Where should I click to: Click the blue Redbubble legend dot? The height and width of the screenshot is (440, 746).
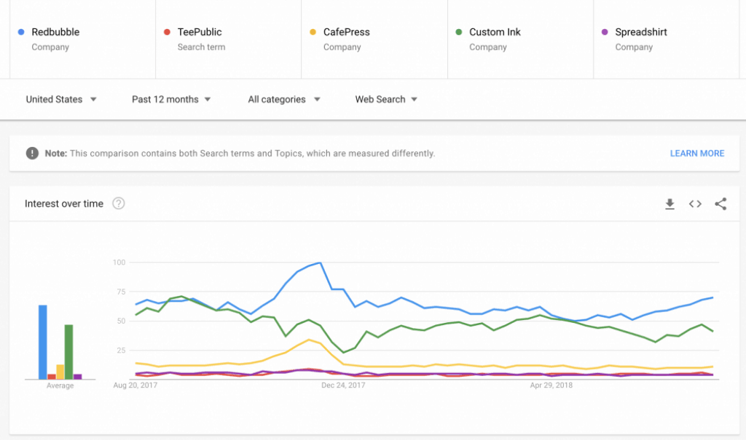pyautogui.click(x=21, y=32)
